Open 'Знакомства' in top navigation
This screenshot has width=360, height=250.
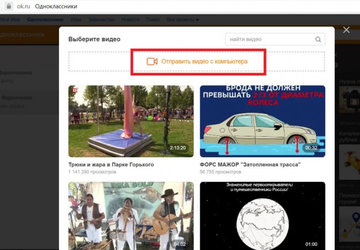101,20
